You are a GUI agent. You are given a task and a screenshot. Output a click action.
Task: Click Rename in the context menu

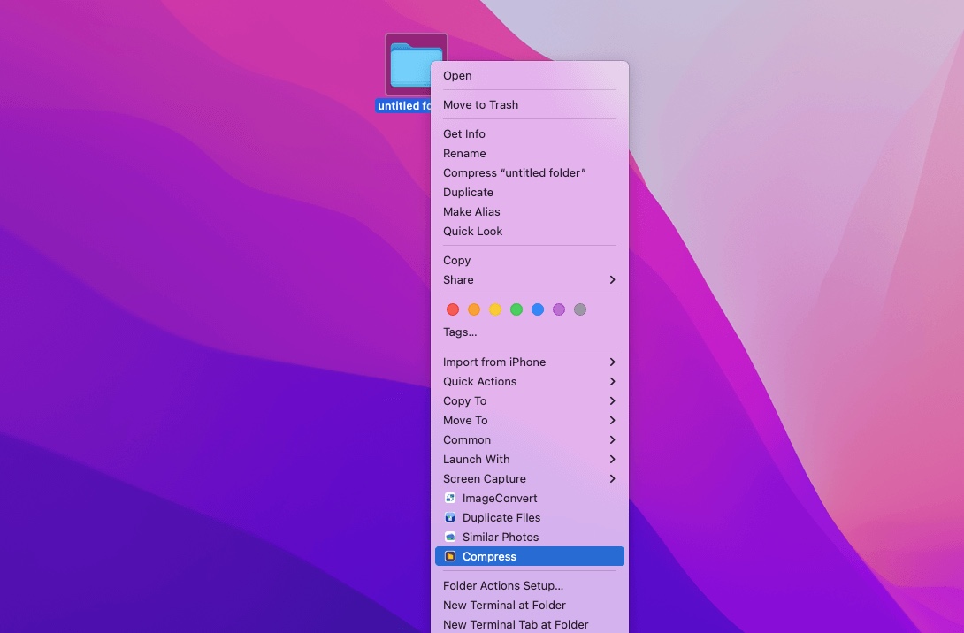[x=464, y=153]
